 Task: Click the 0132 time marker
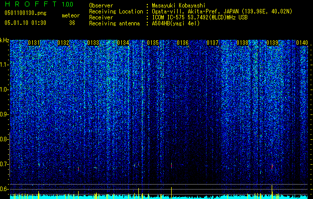coord(63,43)
